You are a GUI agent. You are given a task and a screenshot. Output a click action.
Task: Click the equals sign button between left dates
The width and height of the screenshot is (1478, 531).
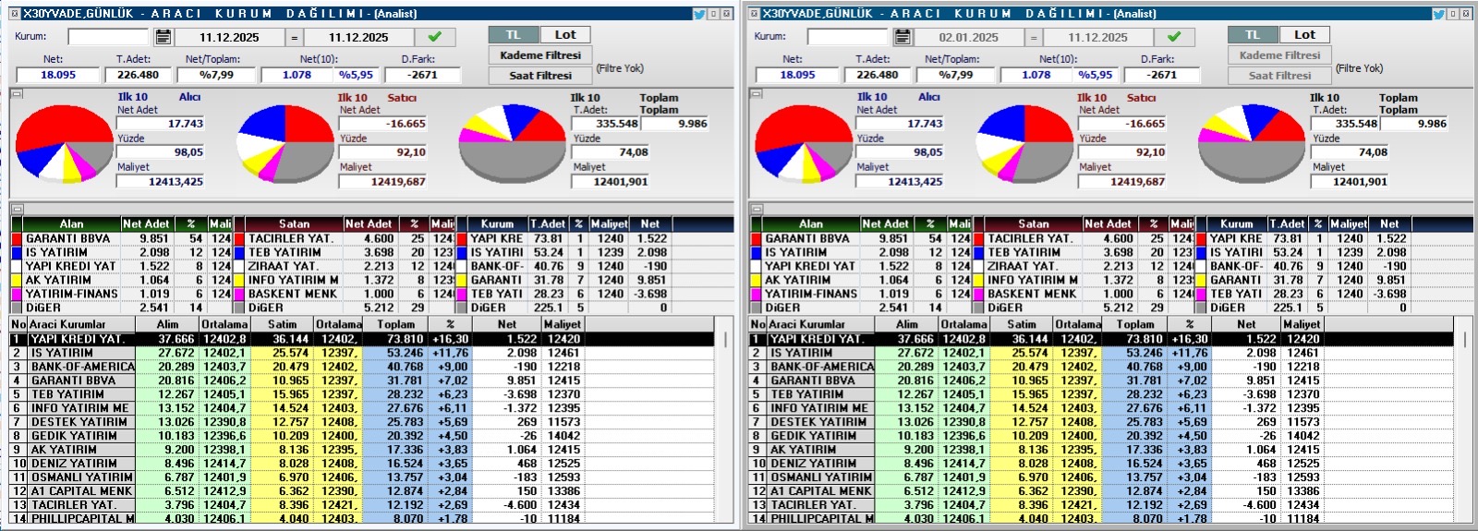pyautogui.click(x=295, y=38)
